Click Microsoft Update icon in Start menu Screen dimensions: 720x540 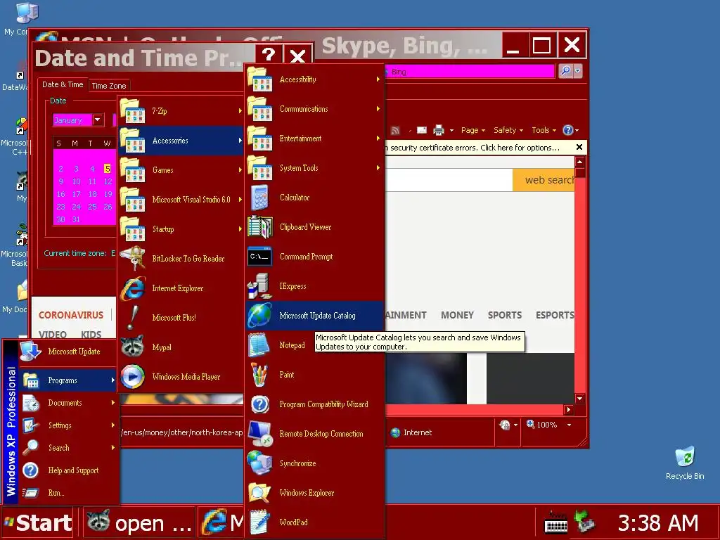click(30, 352)
